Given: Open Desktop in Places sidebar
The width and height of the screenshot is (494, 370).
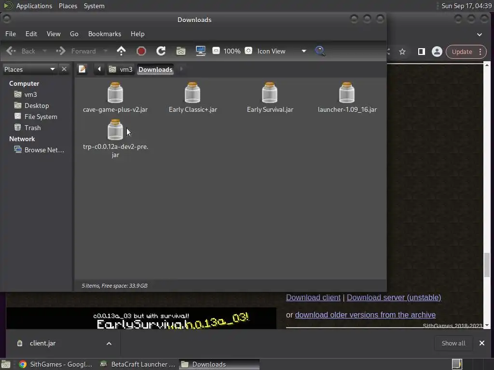Looking at the screenshot, I should pyautogui.click(x=31, y=106).
